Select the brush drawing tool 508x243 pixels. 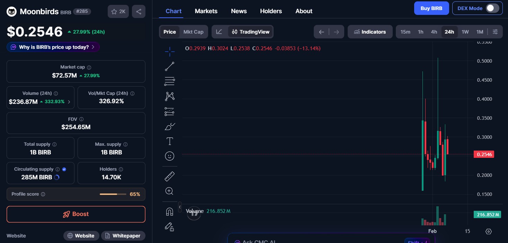pyautogui.click(x=170, y=126)
